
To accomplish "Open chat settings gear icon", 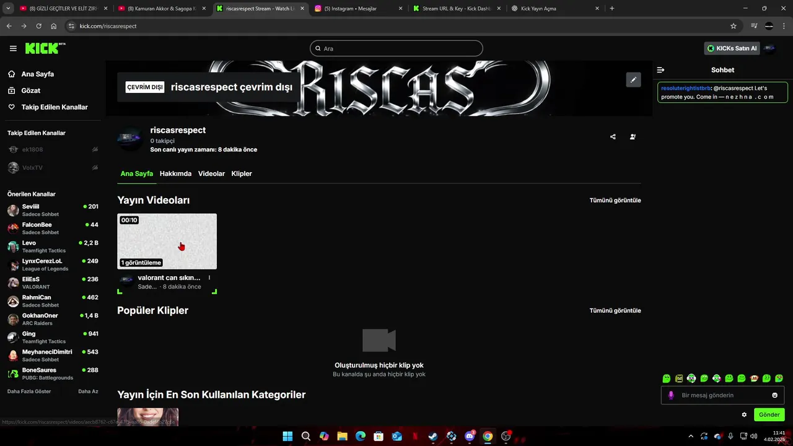I will point(744,414).
